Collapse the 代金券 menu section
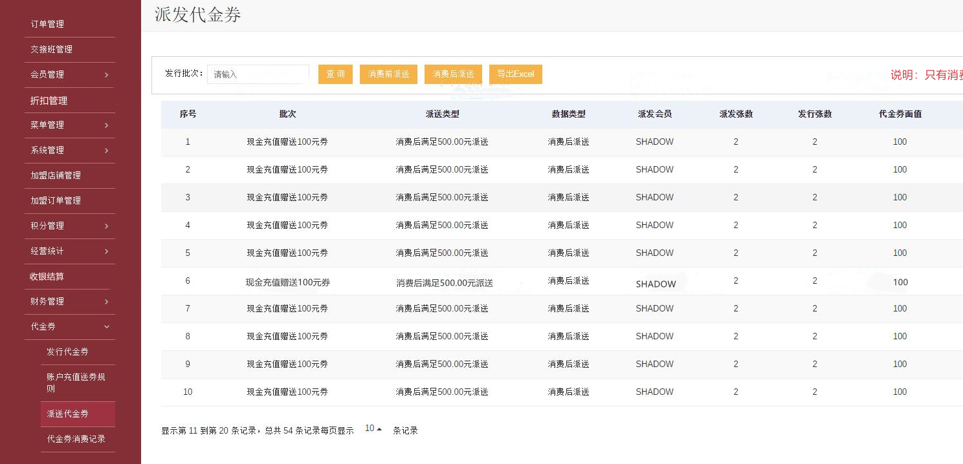This screenshot has width=963, height=464. [x=106, y=327]
